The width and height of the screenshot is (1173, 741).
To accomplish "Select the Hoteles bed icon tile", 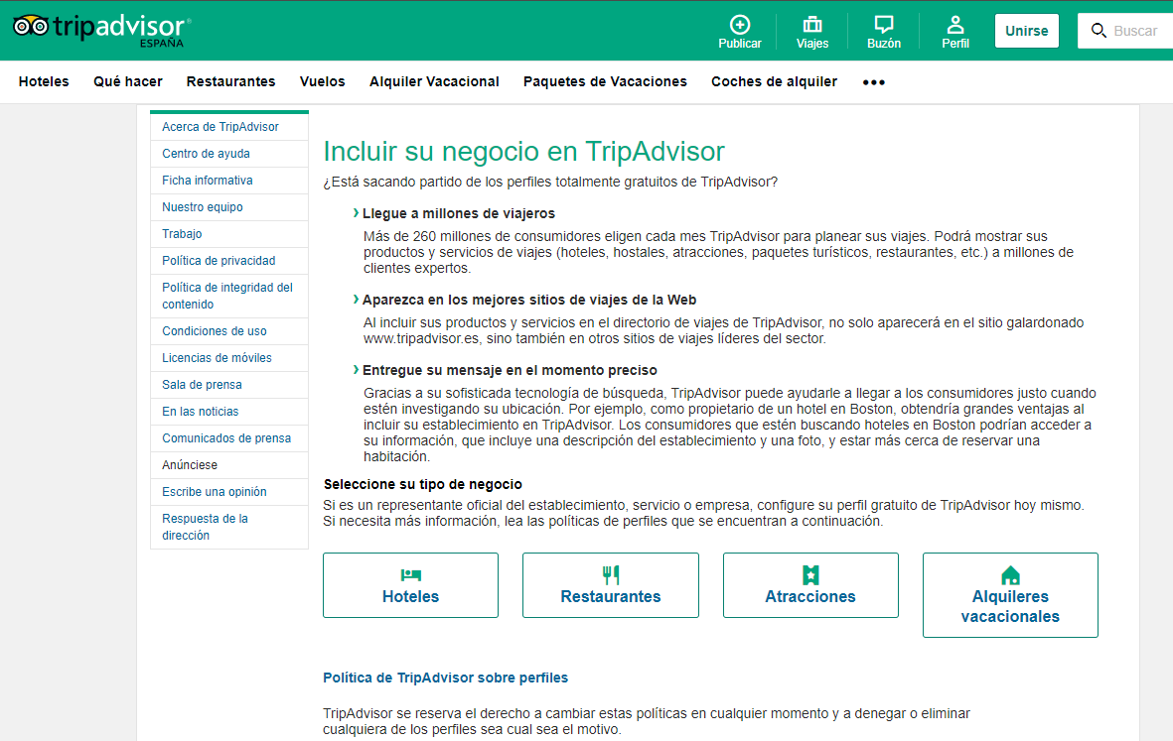I will pyautogui.click(x=411, y=585).
